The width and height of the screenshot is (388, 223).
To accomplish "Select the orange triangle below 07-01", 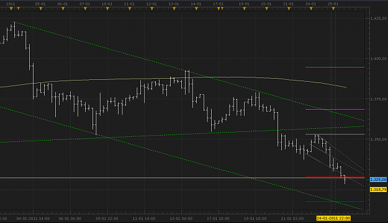I will coord(85,9).
